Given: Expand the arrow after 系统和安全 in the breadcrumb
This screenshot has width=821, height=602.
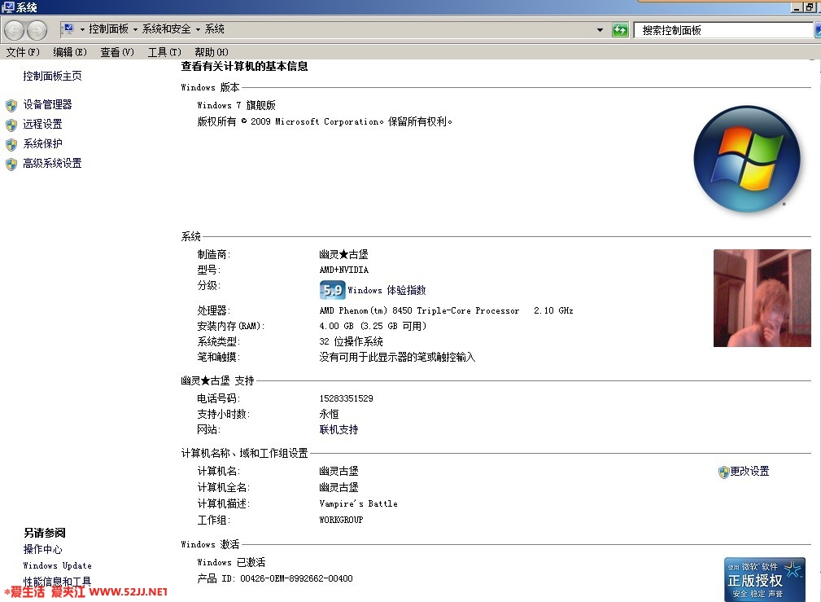Looking at the screenshot, I should [x=198, y=29].
